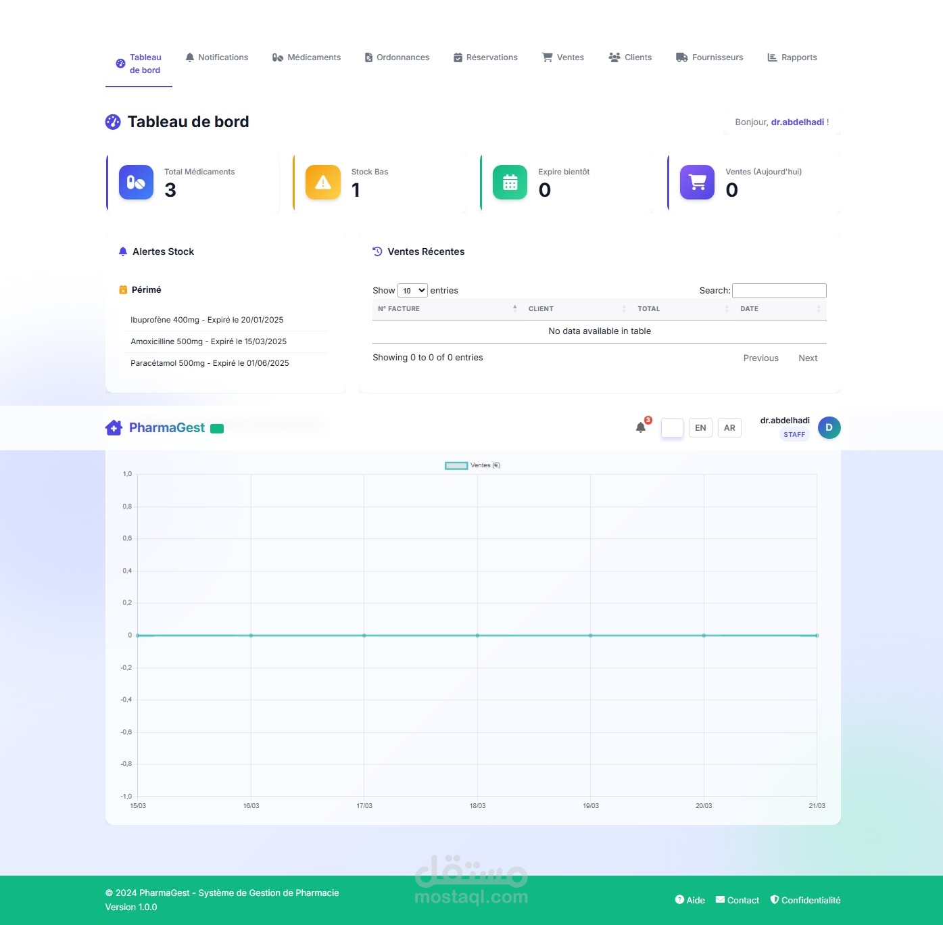Click the question mark icon beside Aide
Image resolution: width=943 pixels, height=925 pixels.
point(679,899)
